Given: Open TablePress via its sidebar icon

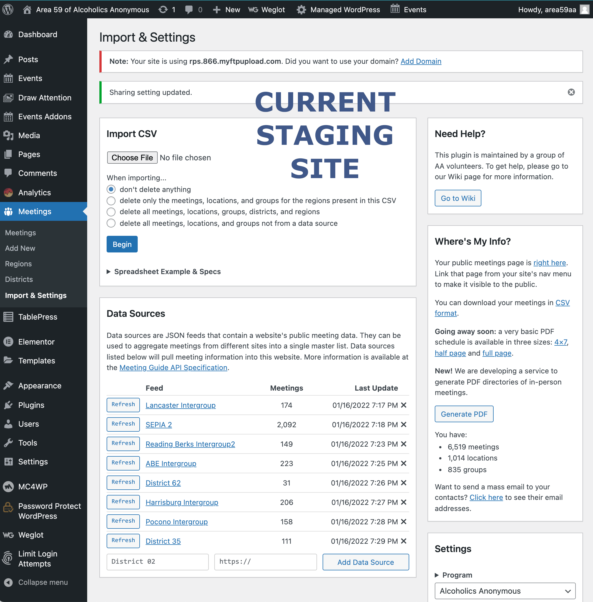Looking at the screenshot, I should pyautogui.click(x=8, y=317).
